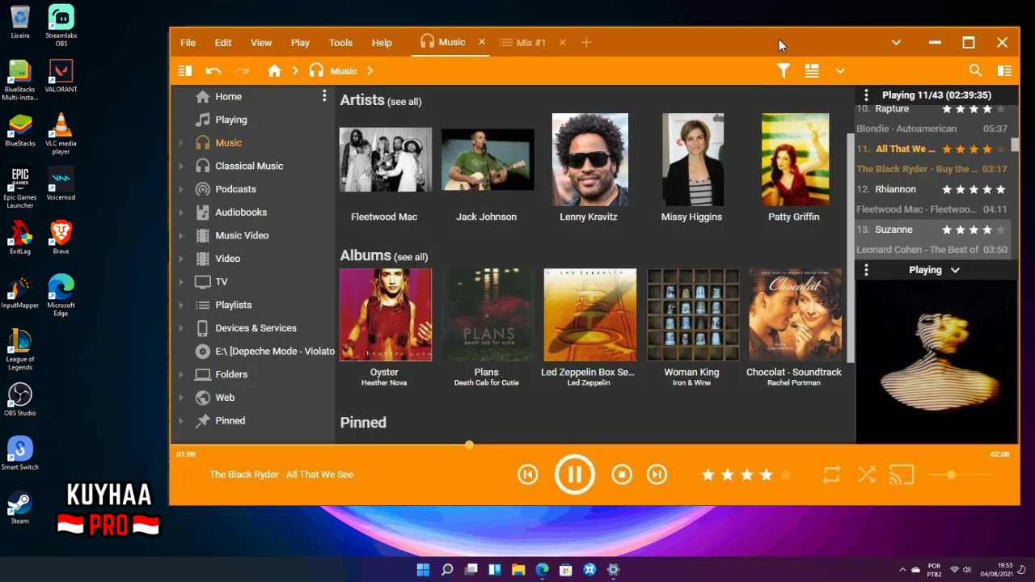Screen dimensions: 1035x582
Task: Expand the Music tree node
Action: point(181,143)
